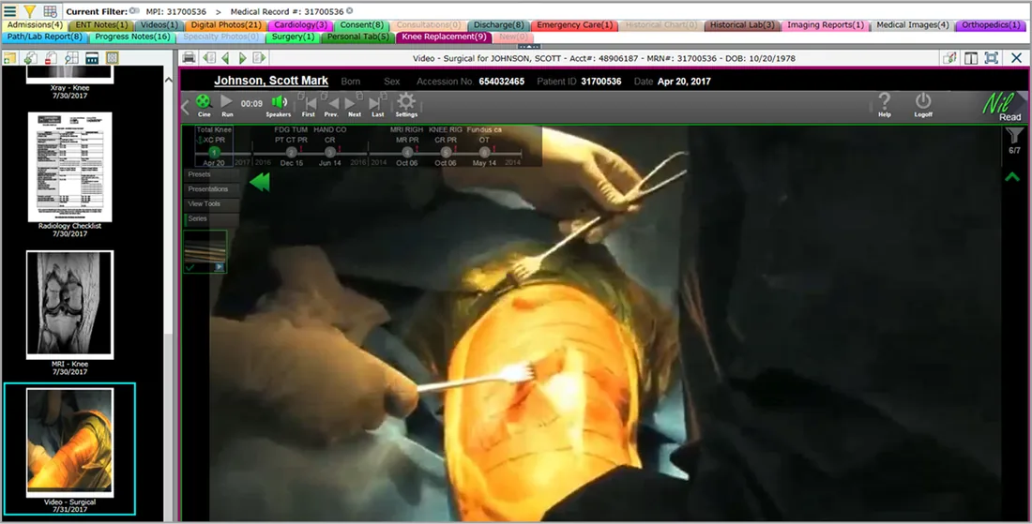Select Knee Replacement(9) tab

(445, 37)
